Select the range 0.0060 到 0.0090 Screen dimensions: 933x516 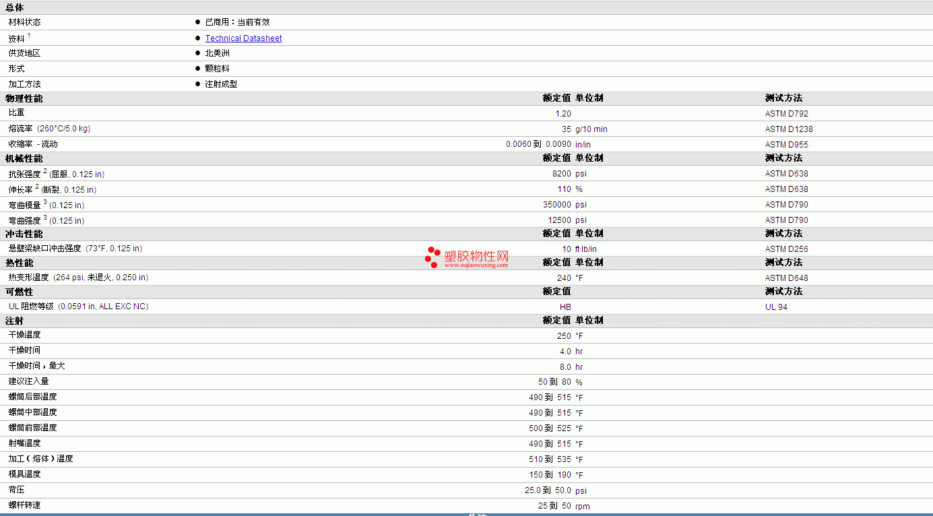pos(538,144)
